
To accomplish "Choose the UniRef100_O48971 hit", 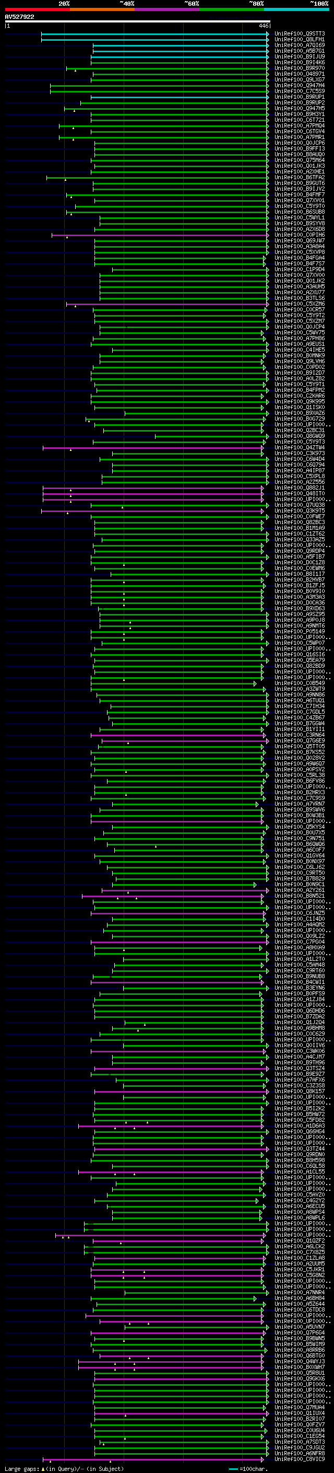I will coord(299,74).
